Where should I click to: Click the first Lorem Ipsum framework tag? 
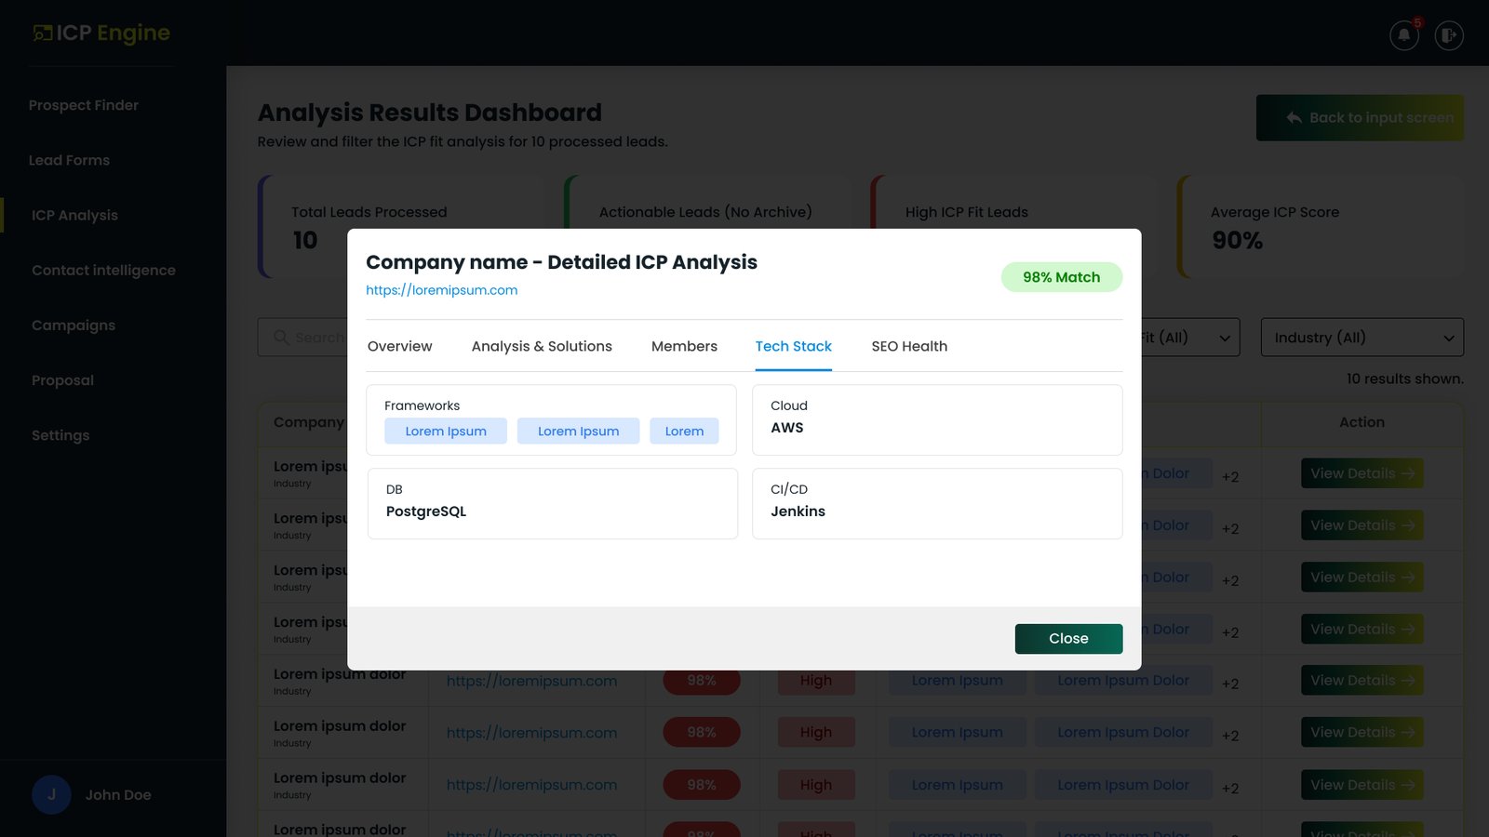coord(446,431)
